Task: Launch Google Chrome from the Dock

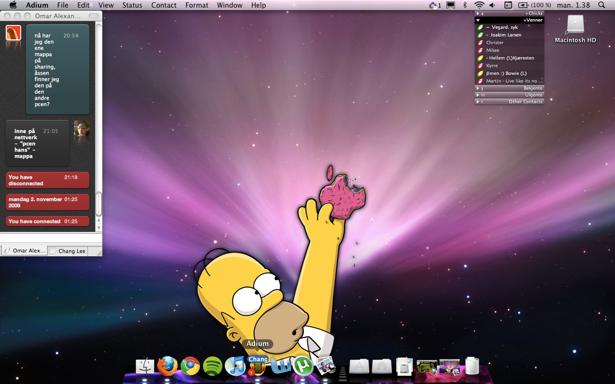Action: (x=190, y=366)
